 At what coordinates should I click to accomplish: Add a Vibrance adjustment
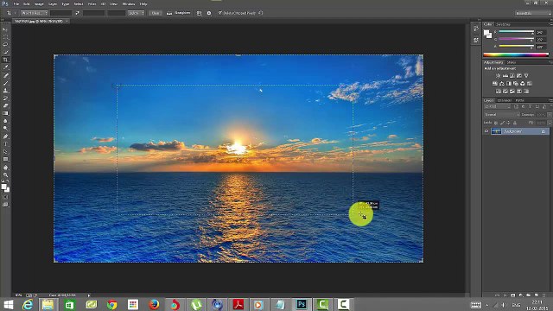pyautogui.click(x=526, y=76)
